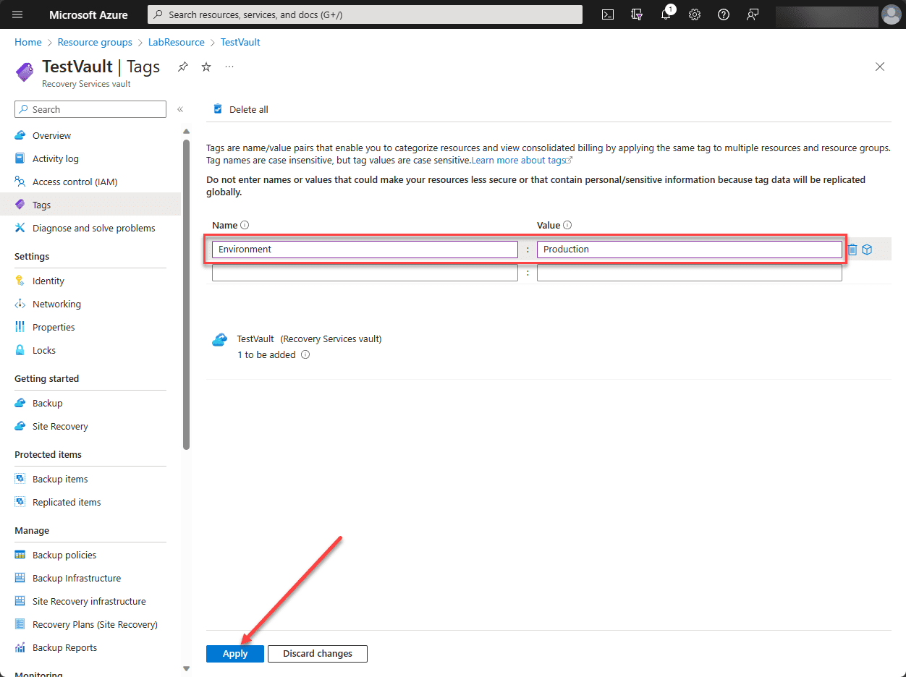Open Site Recovery
The image size is (906, 677).
coord(60,426)
